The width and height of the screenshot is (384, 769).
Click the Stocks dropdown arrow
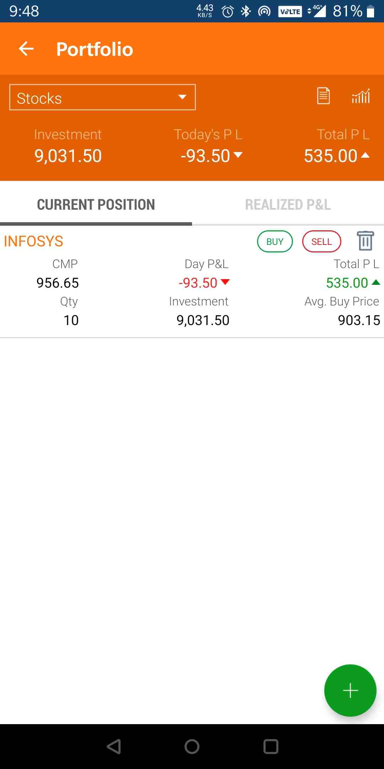tap(182, 97)
